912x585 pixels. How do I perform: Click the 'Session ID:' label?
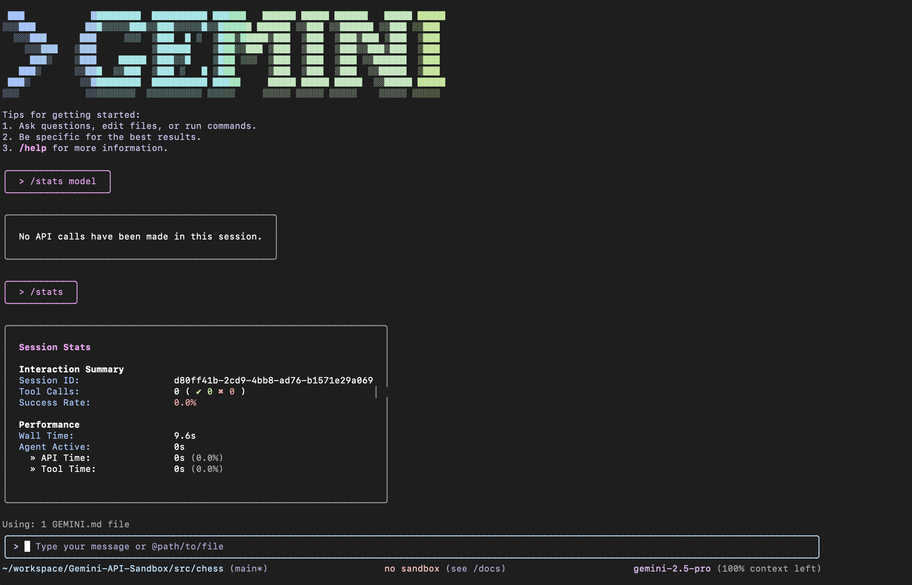tap(49, 380)
